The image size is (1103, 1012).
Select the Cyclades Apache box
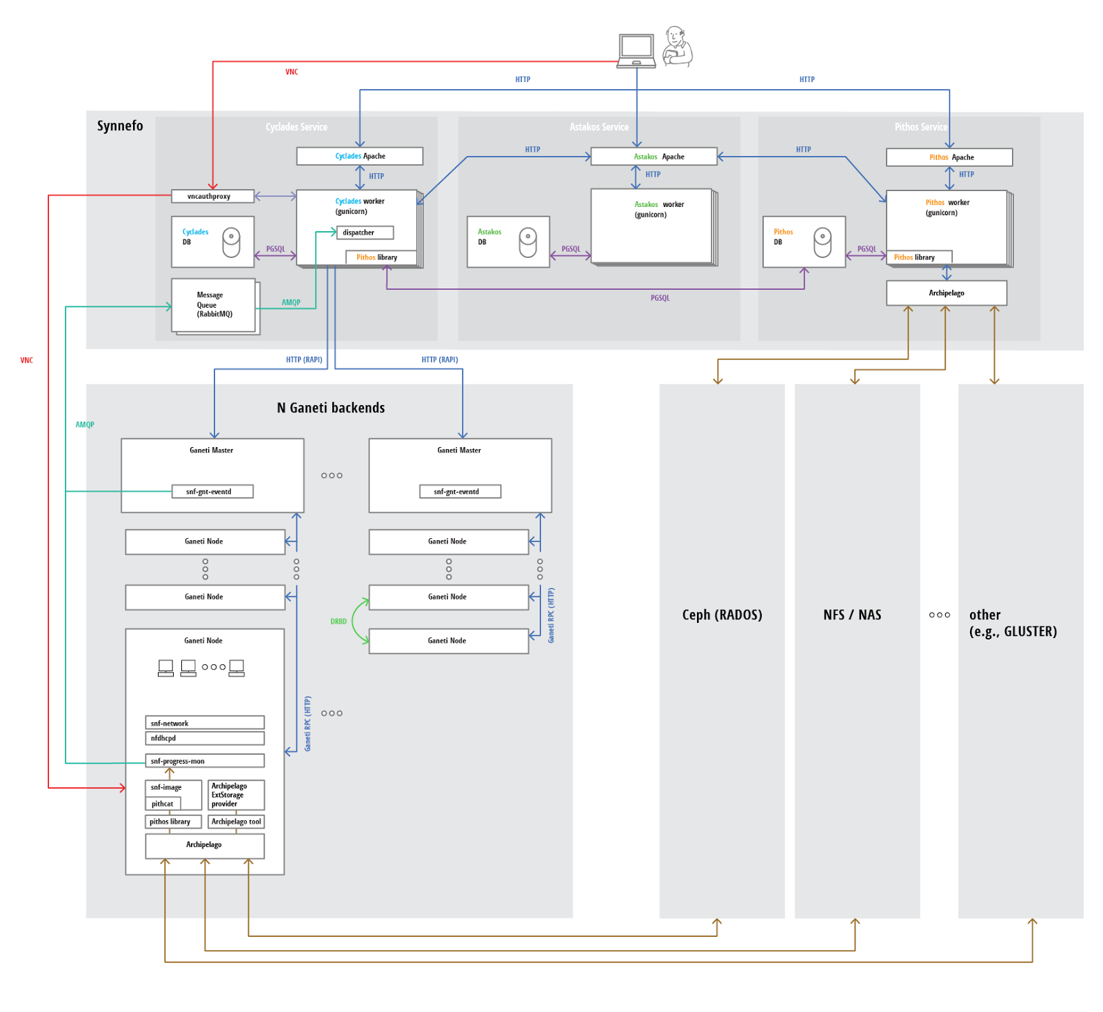tap(360, 156)
